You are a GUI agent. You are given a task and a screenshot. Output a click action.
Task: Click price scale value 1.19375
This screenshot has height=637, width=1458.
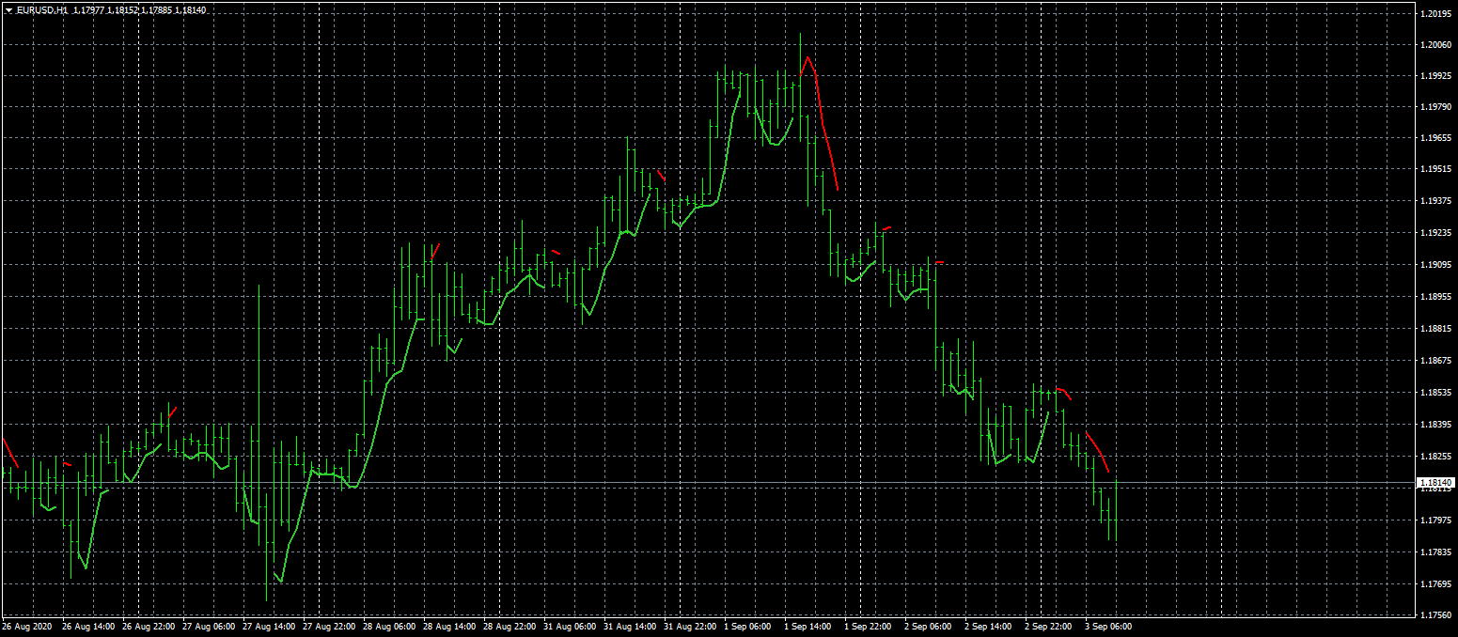(x=1438, y=203)
